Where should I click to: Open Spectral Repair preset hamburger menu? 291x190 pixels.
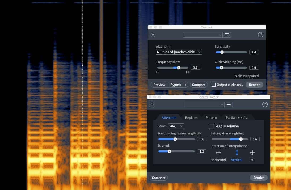(229, 105)
